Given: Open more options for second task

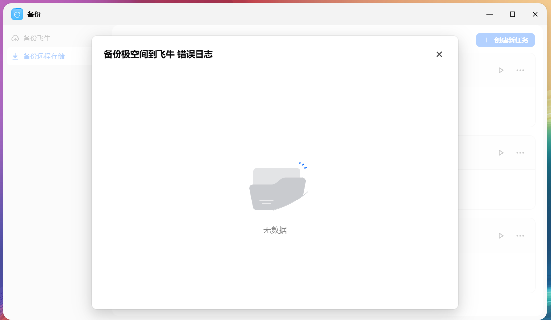Looking at the screenshot, I should click(x=520, y=153).
